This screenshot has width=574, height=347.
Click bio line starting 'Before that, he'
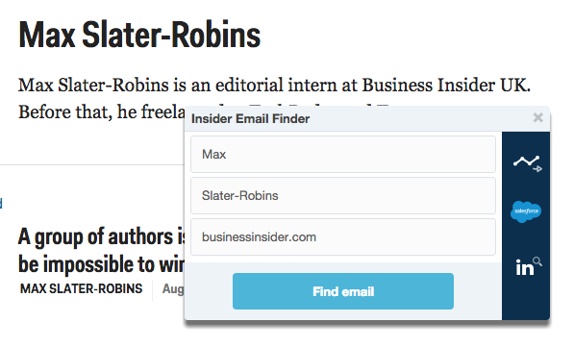[x=102, y=112]
